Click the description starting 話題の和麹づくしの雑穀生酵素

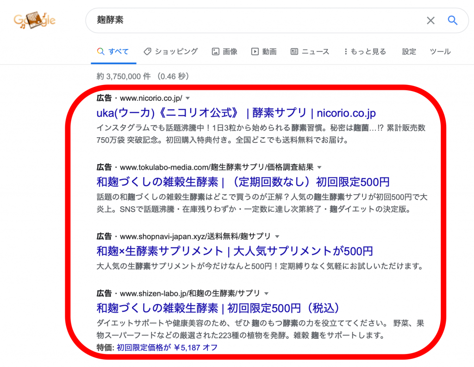click(262, 203)
